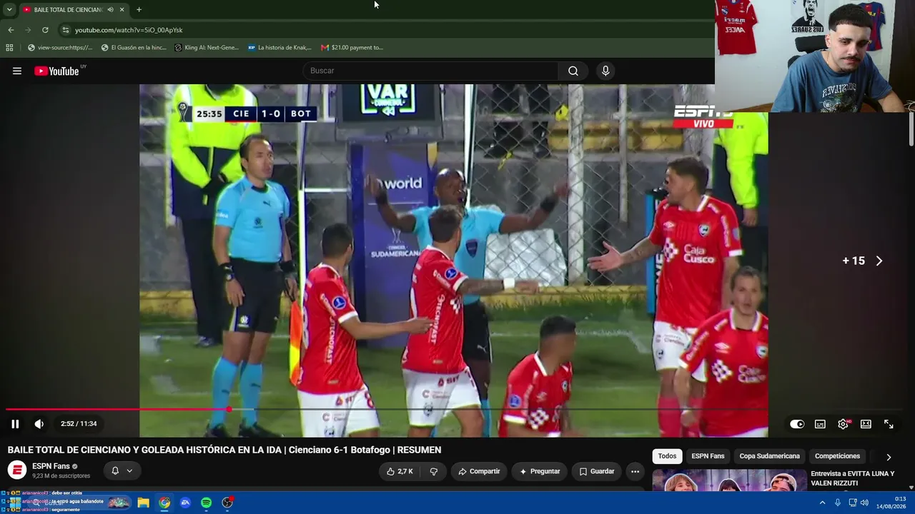Open 'La historia de Knak' bookmark

[x=280, y=48]
